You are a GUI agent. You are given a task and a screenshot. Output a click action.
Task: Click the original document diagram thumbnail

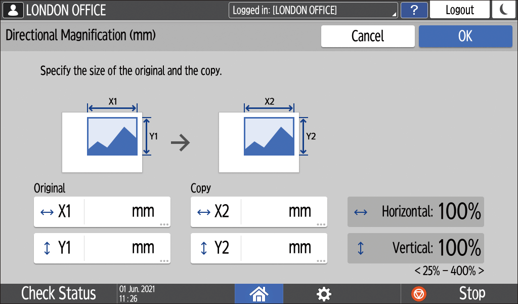pyautogui.click(x=103, y=142)
